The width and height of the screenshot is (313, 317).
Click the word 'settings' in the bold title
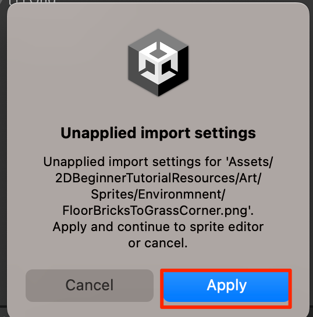click(x=225, y=134)
